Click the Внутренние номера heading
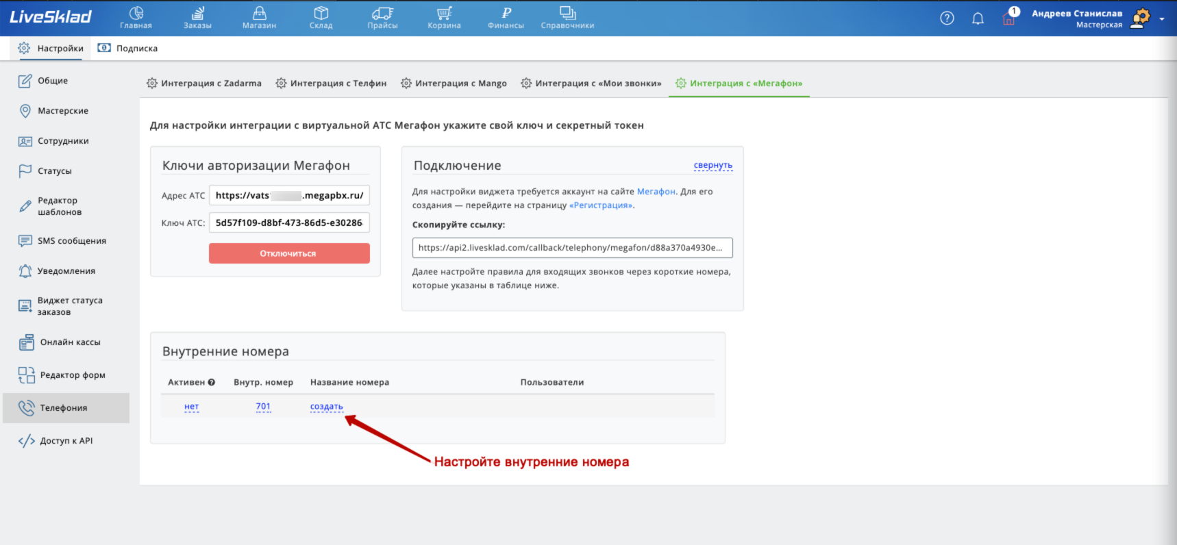1177x545 pixels. (225, 352)
